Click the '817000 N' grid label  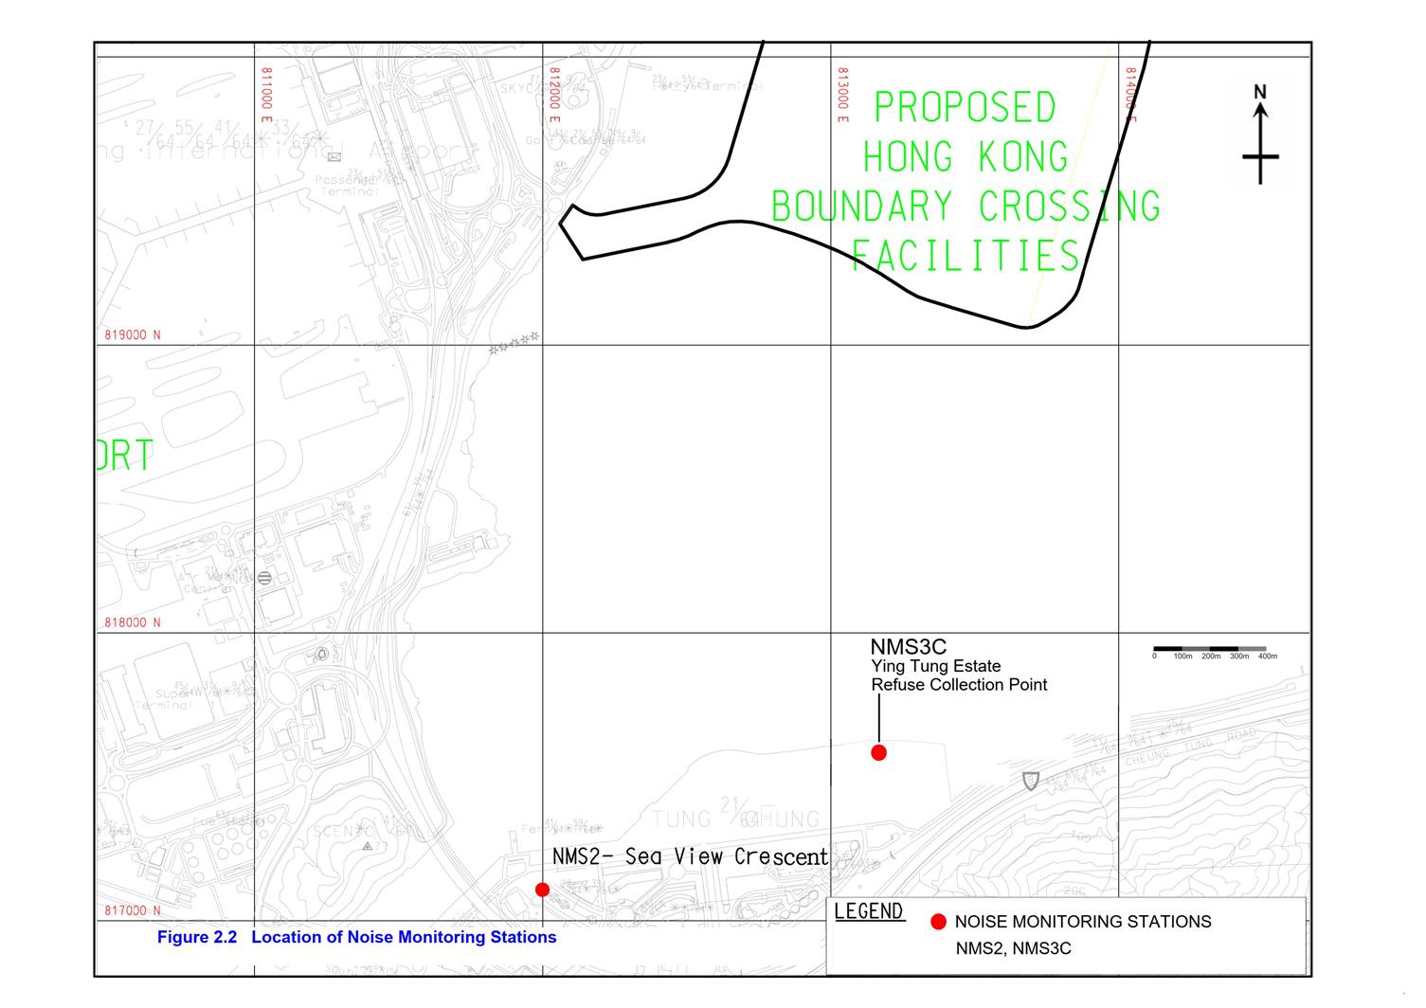pyautogui.click(x=133, y=911)
